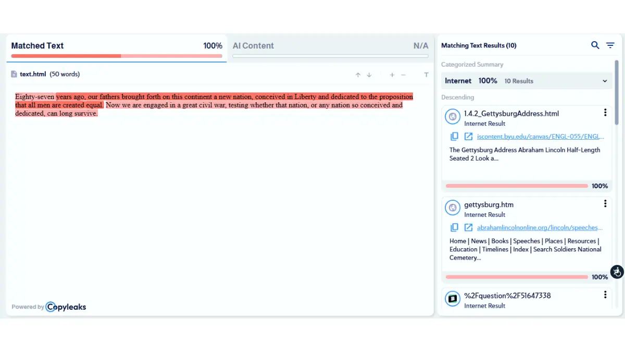Expand the Internet 100% category chevron
The image size is (625, 352).
[x=605, y=81]
